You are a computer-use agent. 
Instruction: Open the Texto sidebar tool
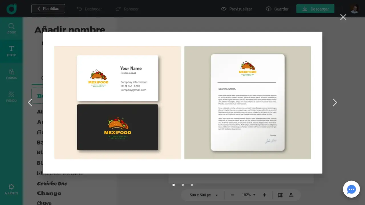click(11, 51)
